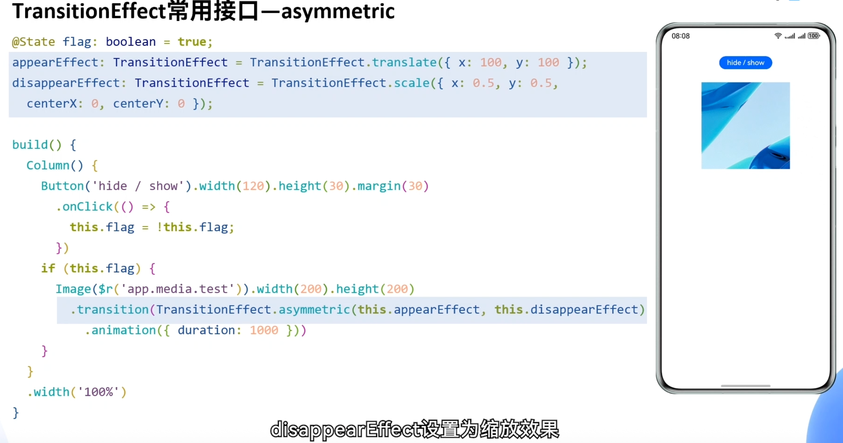Click the highlighted .transition asymmetric line
Screen dimensions: 843x443
(x=357, y=310)
